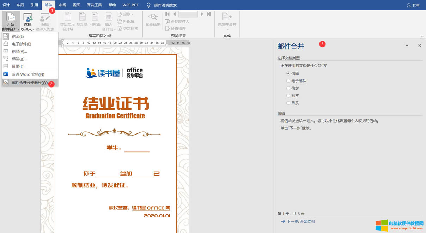Select the 电子邮件 radio button in pane

(288, 81)
